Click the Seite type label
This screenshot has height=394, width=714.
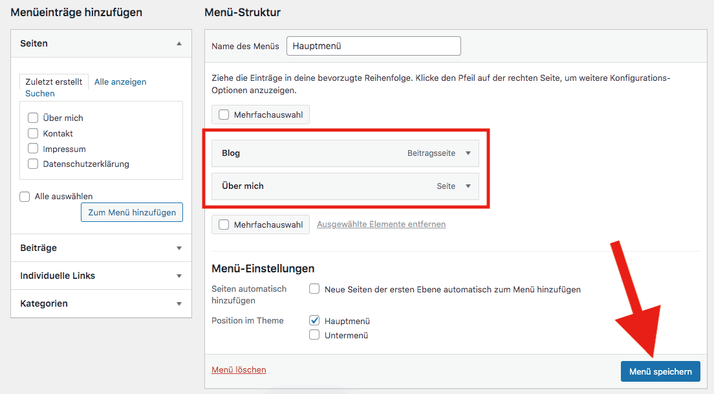(x=446, y=186)
